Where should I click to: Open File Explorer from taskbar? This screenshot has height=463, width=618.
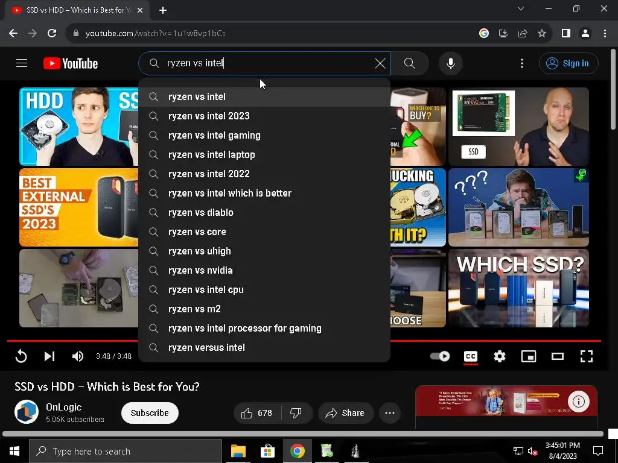(x=238, y=451)
